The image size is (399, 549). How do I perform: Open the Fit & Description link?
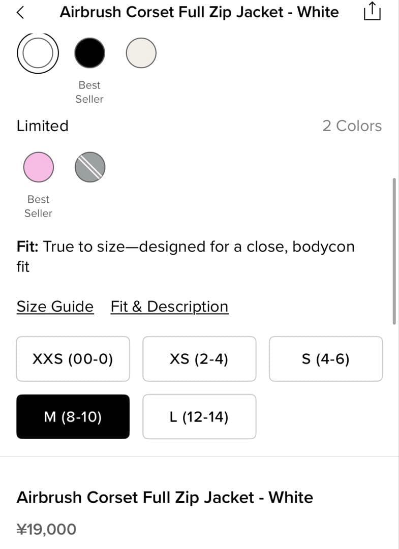pyautogui.click(x=169, y=307)
